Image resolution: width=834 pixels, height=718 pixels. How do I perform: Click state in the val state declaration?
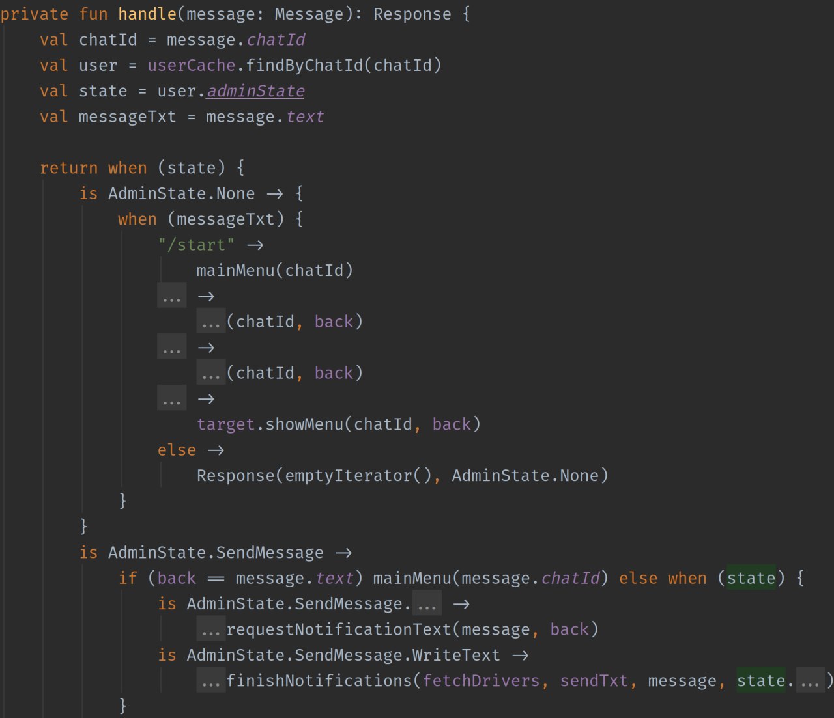click(103, 91)
